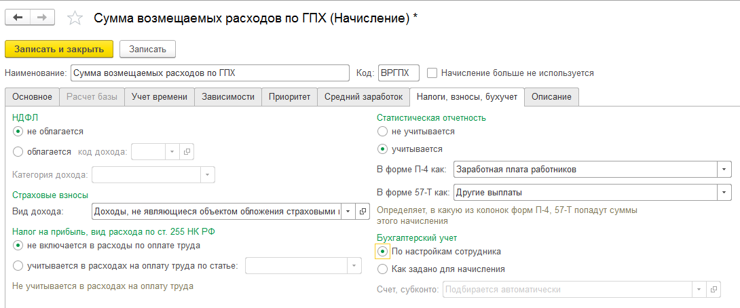Open the Зависимости tab
Screen dimensions: 740x308
pos(228,97)
